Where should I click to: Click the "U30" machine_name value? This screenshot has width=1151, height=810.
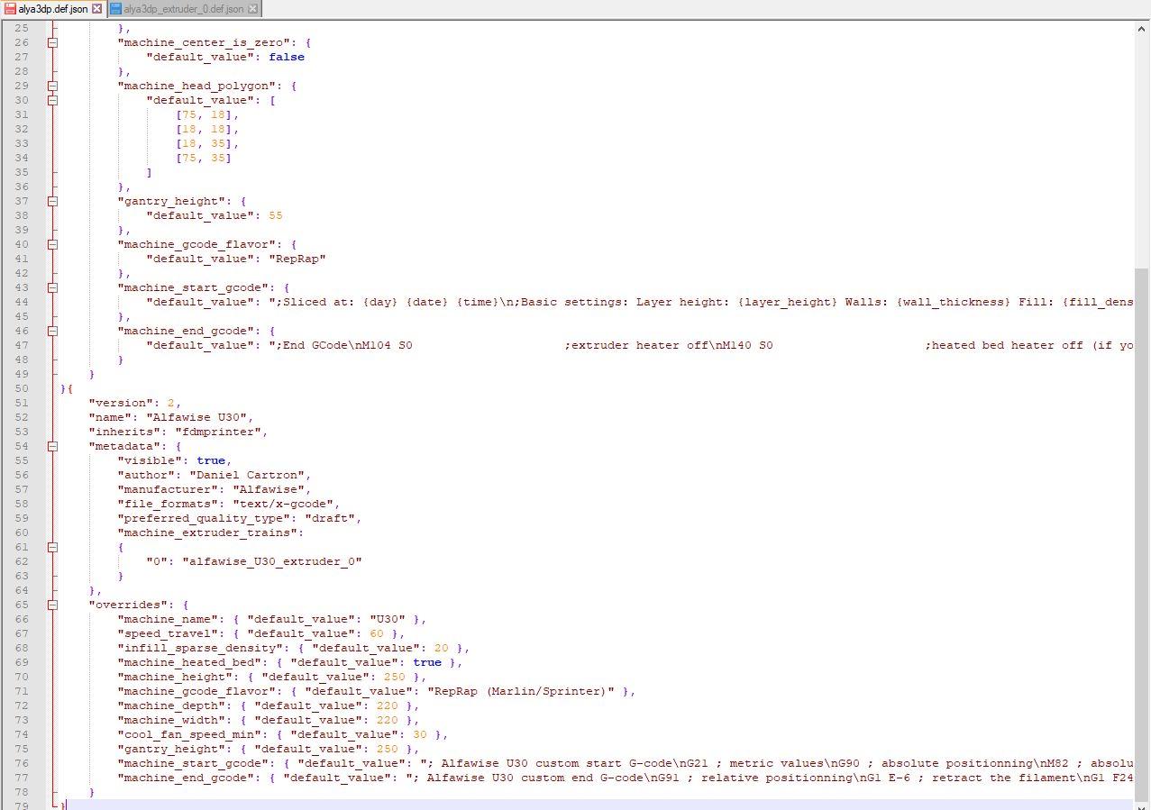pyautogui.click(x=388, y=619)
